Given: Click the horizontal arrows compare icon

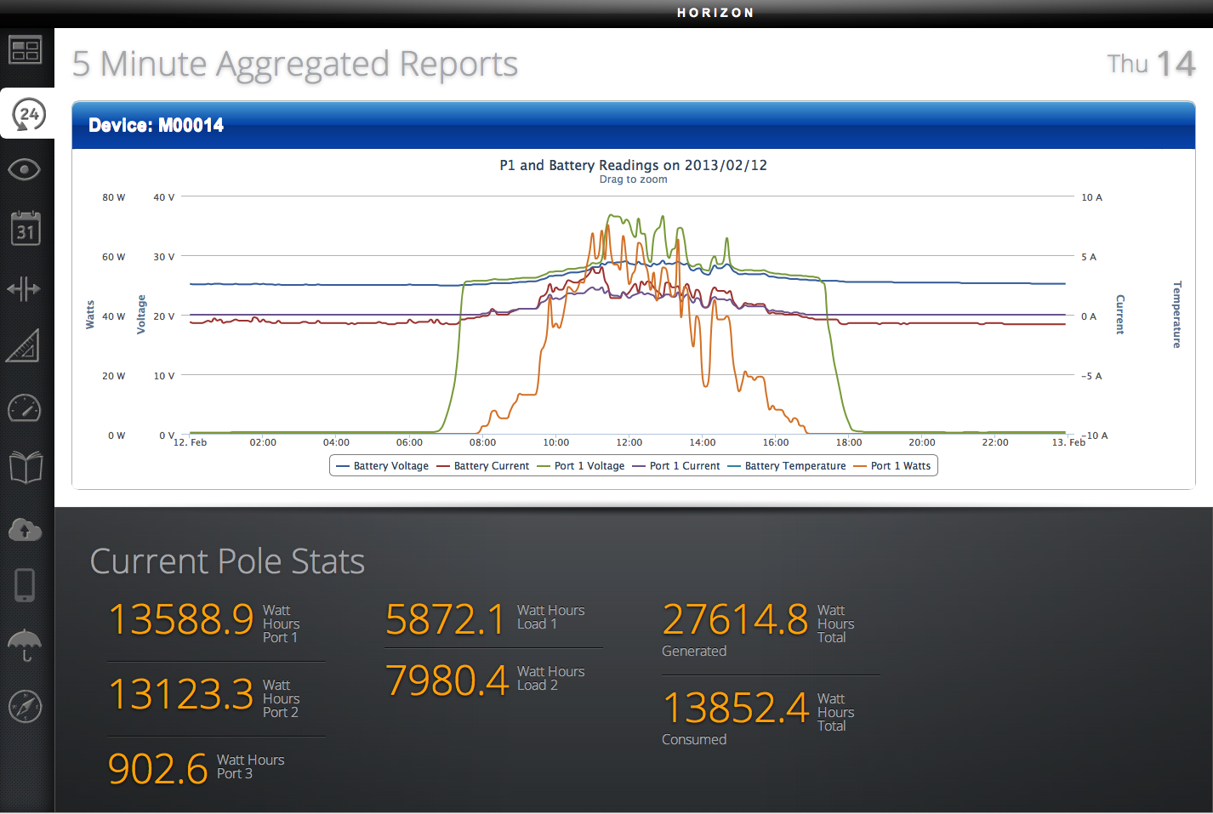Looking at the screenshot, I should [x=24, y=289].
